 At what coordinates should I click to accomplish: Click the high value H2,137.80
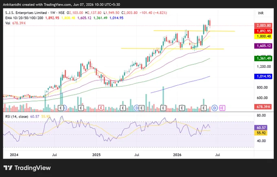[x=93, y=13]
